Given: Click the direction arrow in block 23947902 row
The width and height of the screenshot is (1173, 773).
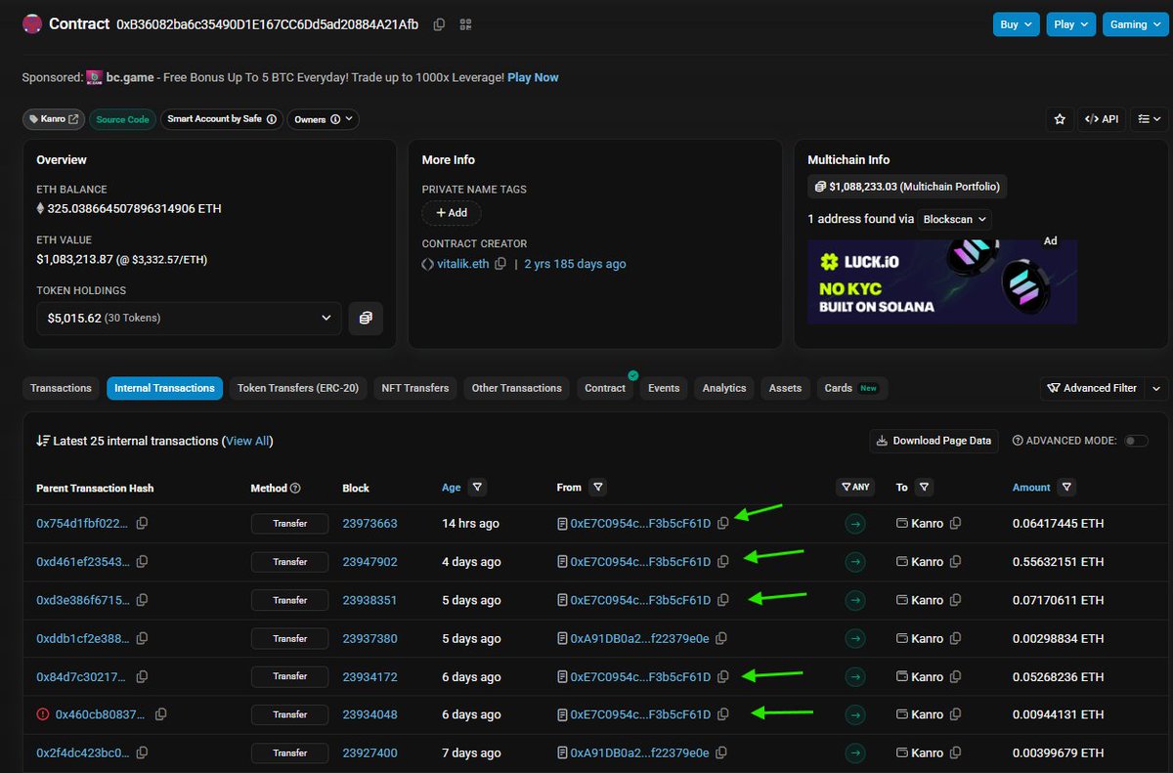Looking at the screenshot, I should pos(855,562).
